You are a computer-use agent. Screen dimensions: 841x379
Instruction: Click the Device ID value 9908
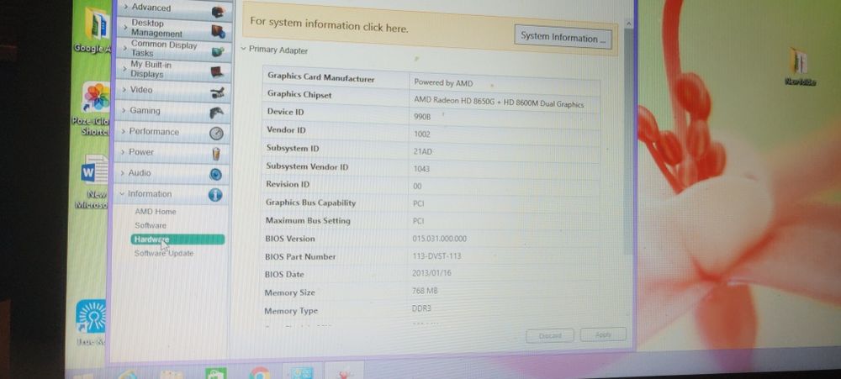[422, 116]
